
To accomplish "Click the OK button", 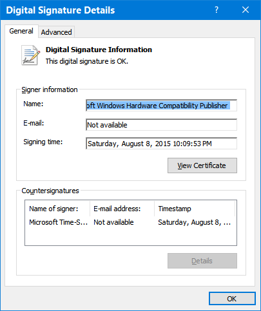I will click(x=232, y=299).
